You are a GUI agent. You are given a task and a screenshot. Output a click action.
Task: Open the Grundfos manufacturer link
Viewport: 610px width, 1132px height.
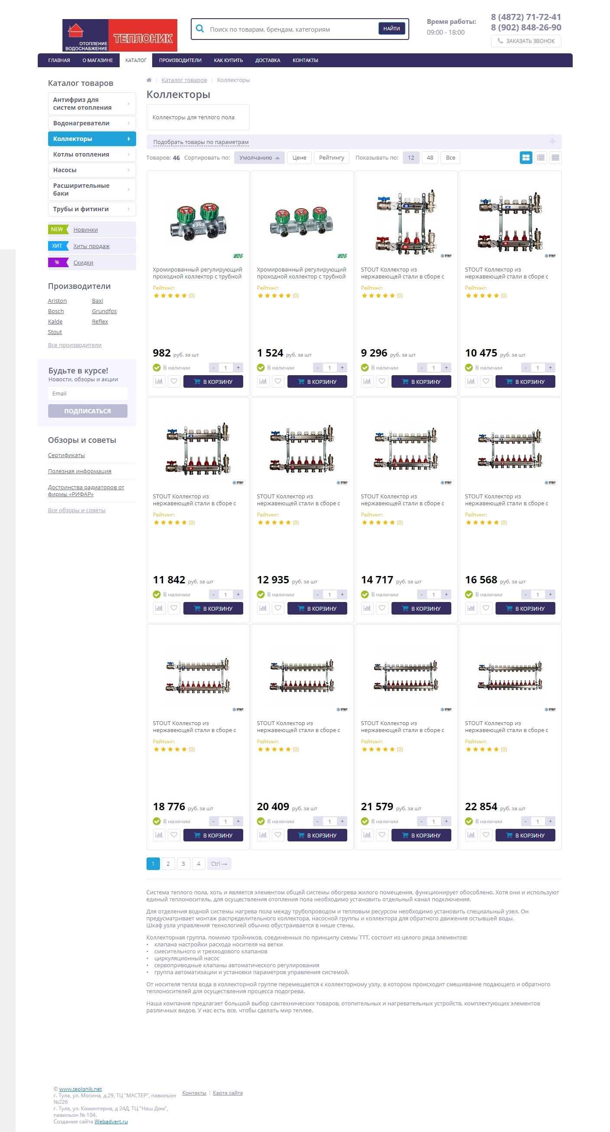104,311
